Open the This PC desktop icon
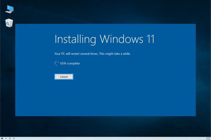Screen dimensions: 211x140 coord(9,9)
